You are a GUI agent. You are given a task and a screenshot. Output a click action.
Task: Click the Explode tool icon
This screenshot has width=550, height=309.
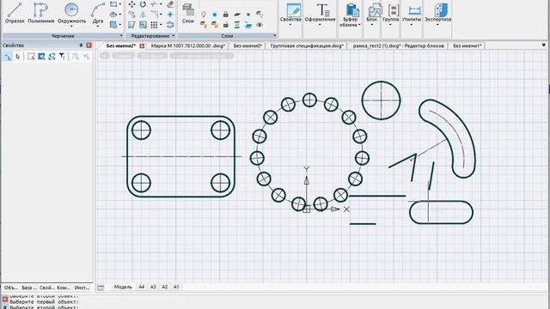point(170,25)
